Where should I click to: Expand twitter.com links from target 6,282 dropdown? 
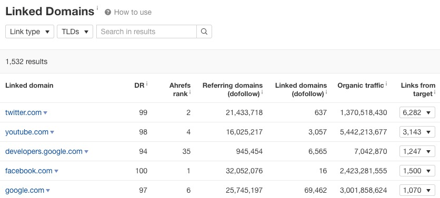(417, 112)
